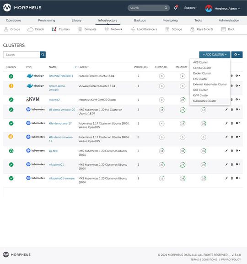Click the footer Morpheus logo
Viewport: 247px width, 264px height.
tap(17, 254)
